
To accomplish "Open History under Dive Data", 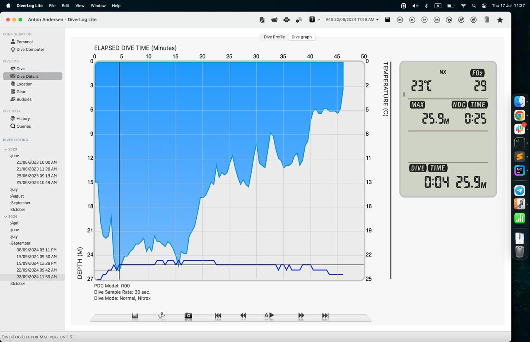I will tap(23, 119).
